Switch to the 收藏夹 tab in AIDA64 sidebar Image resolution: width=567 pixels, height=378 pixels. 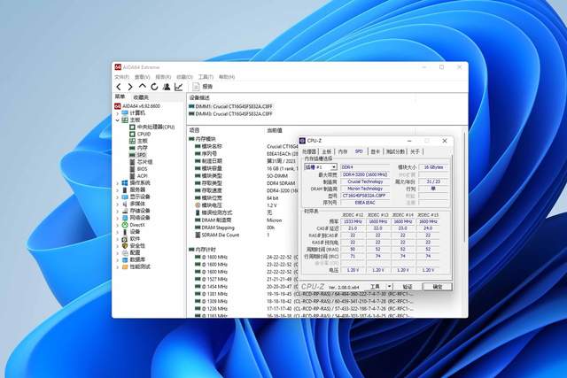click(141, 97)
